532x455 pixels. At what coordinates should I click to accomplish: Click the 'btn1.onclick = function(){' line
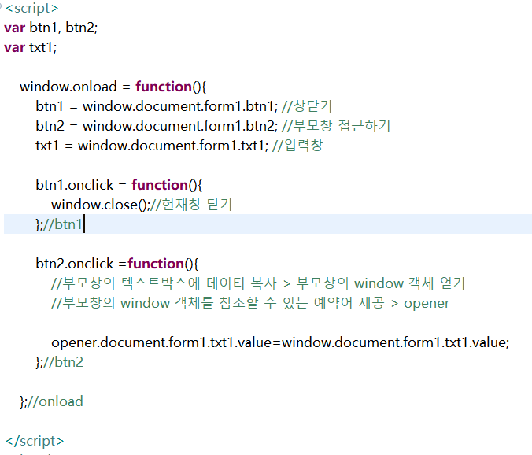coord(119,185)
